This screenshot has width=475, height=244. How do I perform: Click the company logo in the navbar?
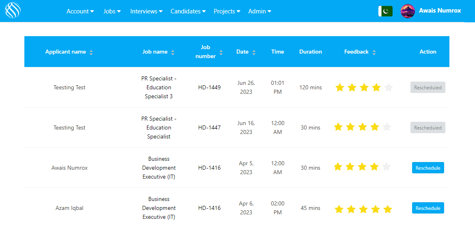(x=13, y=11)
